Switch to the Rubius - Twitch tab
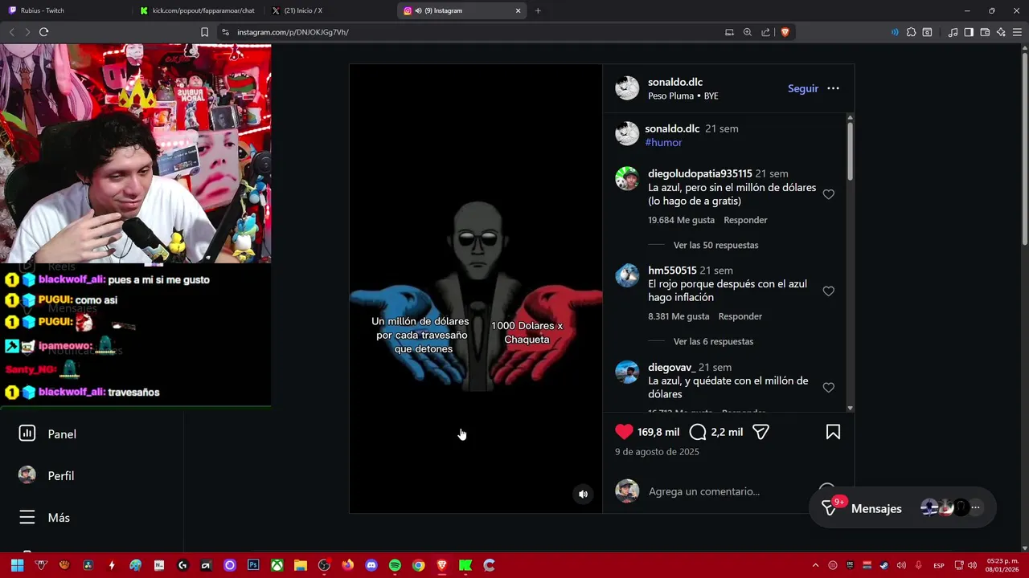1029x578 pixels. pyautogui.click(x=64, y=10)
